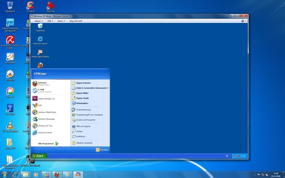Screen dimensions: 285x178
Task: Click the green XP Start button
Action: 39,156
